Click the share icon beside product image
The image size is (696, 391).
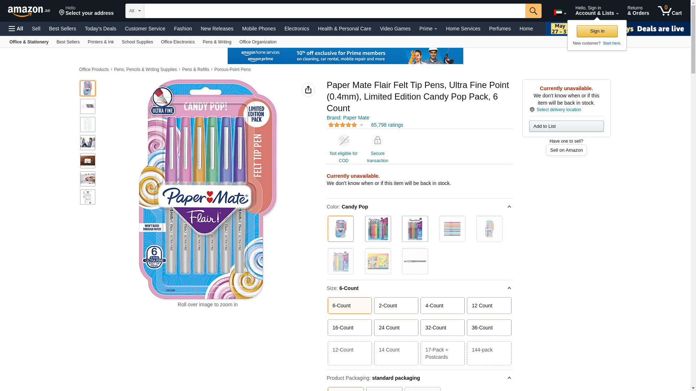pyautogui.click(x=308, y=90)
